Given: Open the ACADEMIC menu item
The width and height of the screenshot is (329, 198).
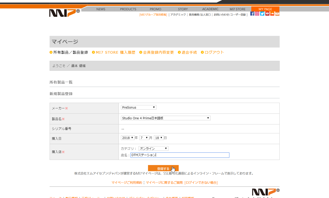Looking at the screenshot, I should coord(210,9).
